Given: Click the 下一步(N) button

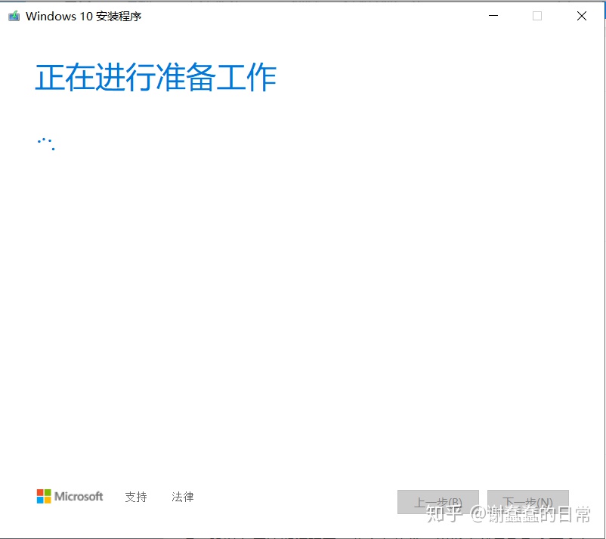Looking at the screenshot, I should pos(528,502).
